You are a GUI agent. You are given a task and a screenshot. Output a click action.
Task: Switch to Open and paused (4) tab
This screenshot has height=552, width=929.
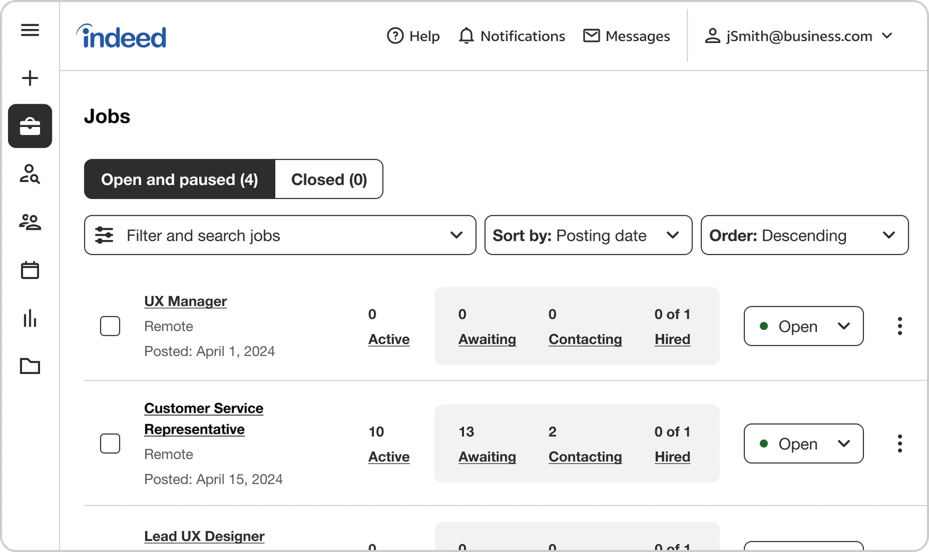(x=179, y=179)
